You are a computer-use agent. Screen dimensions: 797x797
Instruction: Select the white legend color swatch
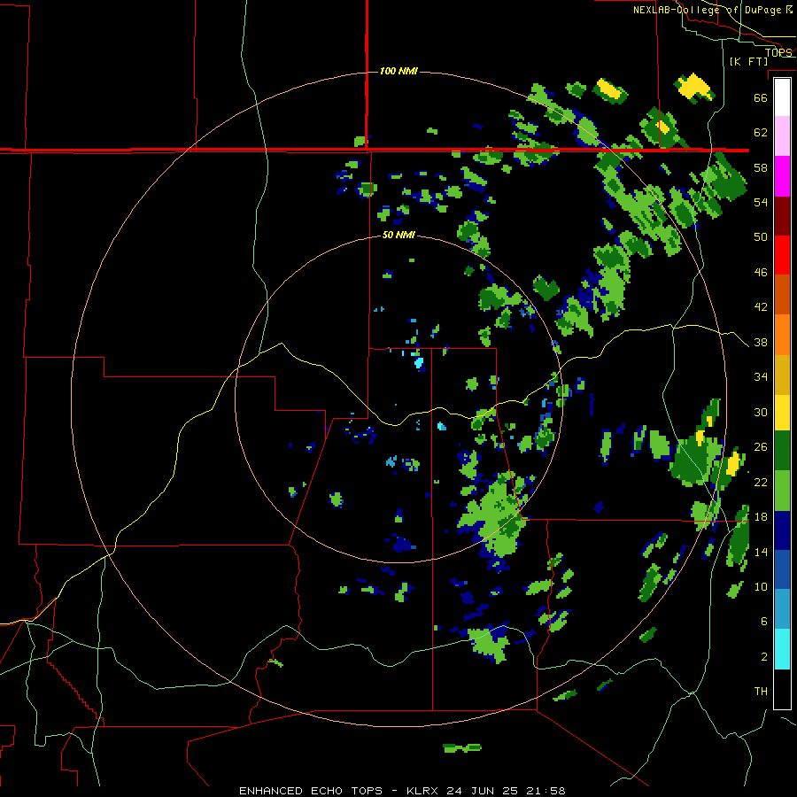coord(782,97)
